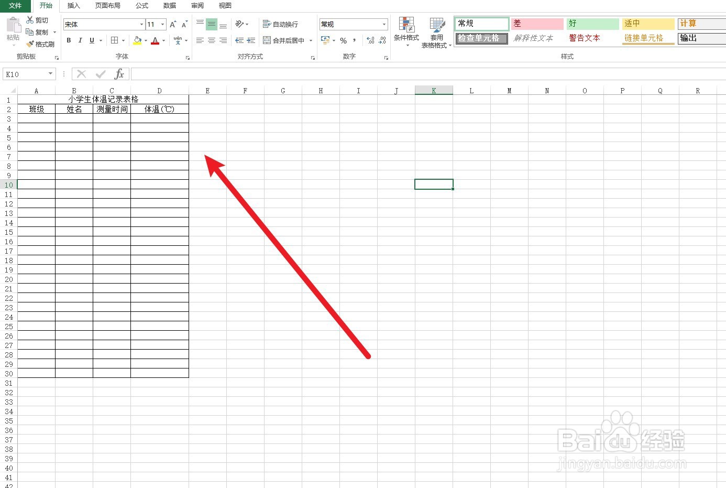726x488 pixels.
Task: Open the font name dropdown
Action: (x=141, y=24)
